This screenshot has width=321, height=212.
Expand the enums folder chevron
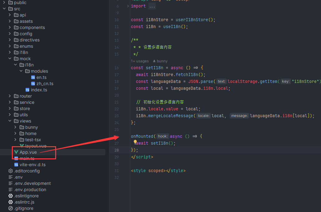(10, 46)
